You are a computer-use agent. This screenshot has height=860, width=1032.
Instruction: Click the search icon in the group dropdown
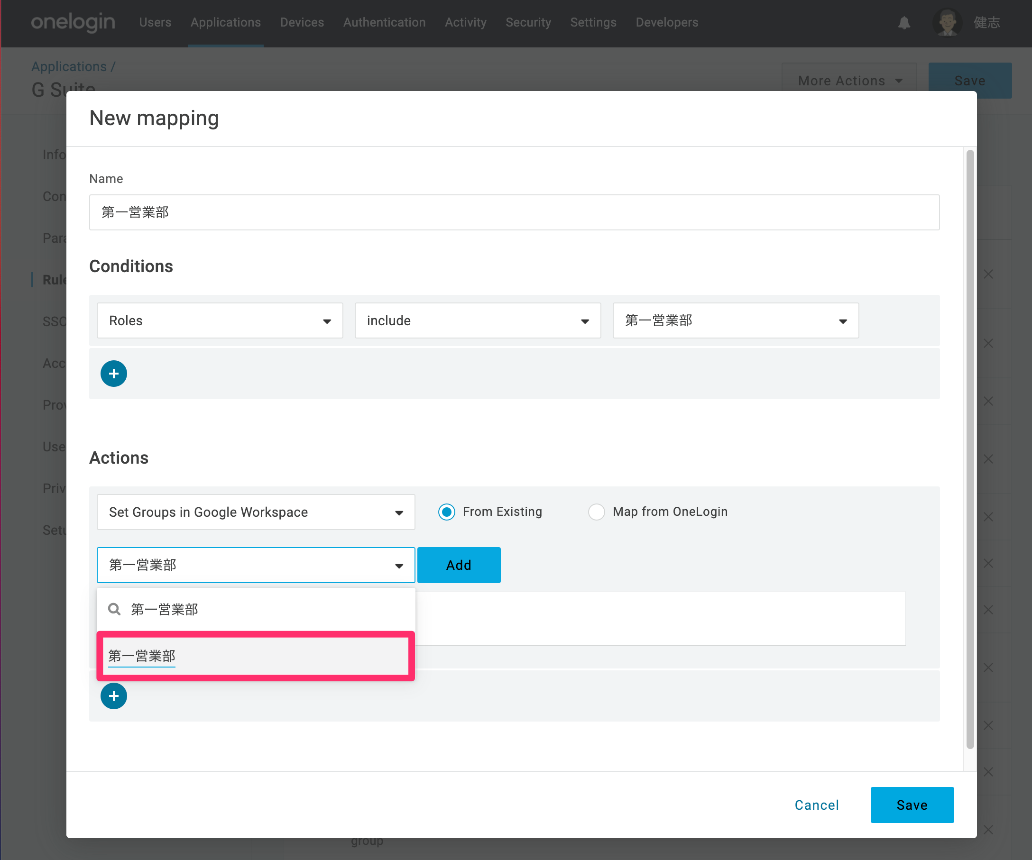tap(114, 609)
